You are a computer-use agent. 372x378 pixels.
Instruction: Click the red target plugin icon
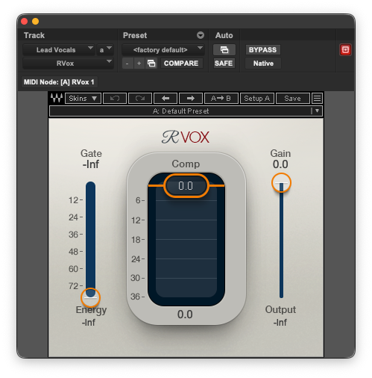pos(345,50)
